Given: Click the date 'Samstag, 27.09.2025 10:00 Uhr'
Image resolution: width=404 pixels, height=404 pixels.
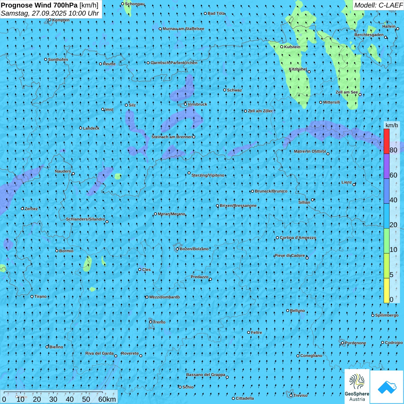Looking at the screenshot, I should coord(50,13).
